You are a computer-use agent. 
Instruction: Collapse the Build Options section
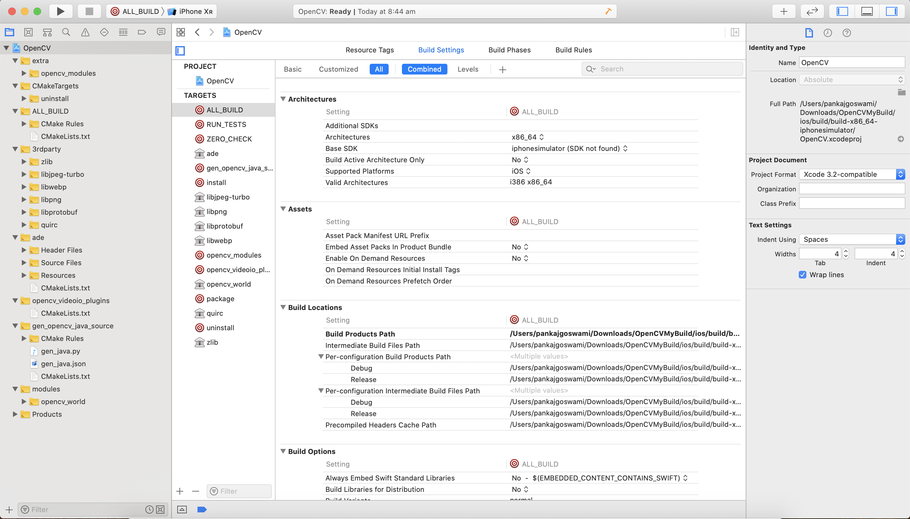(283, 451)
